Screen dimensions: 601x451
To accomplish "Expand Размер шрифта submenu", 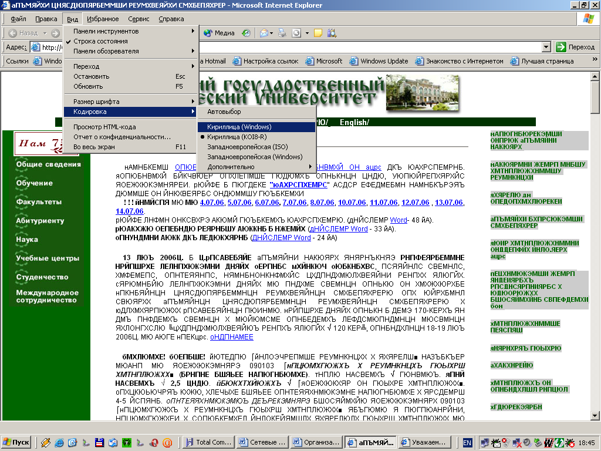I will (131, 102).
